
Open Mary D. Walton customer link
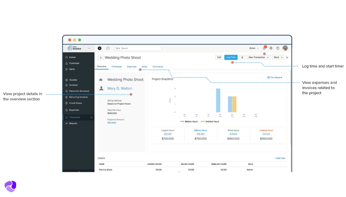[120, 89]
